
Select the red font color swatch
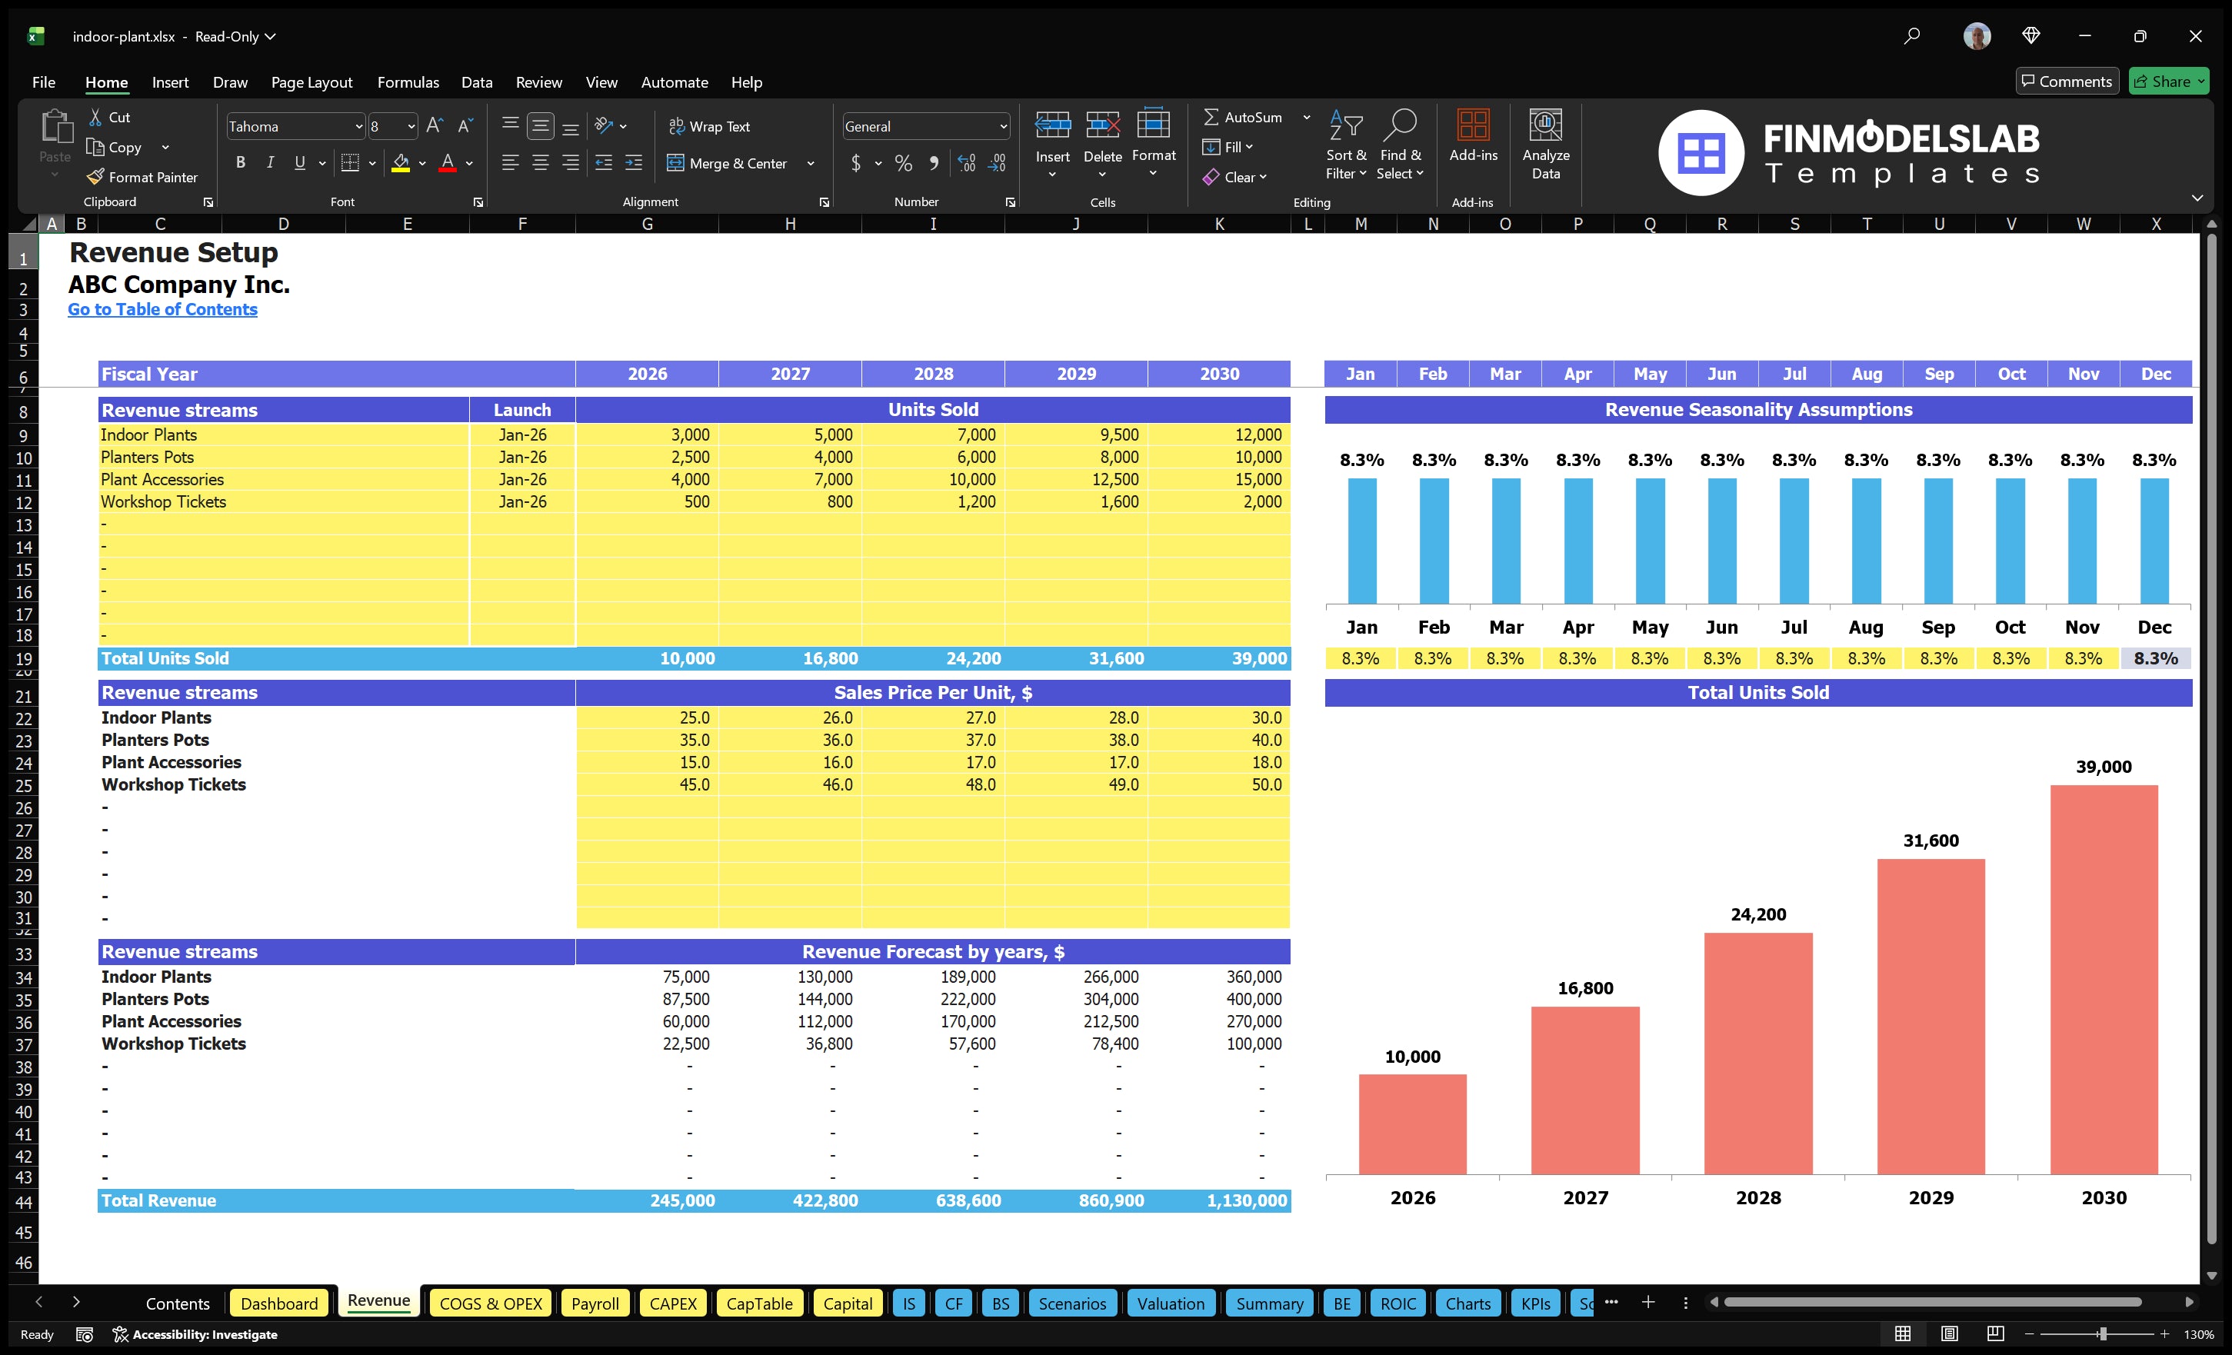click(447, 164)
